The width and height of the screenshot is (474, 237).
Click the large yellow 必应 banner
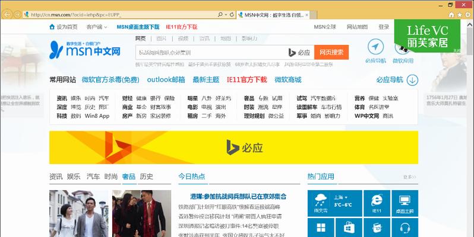(233, 148)
